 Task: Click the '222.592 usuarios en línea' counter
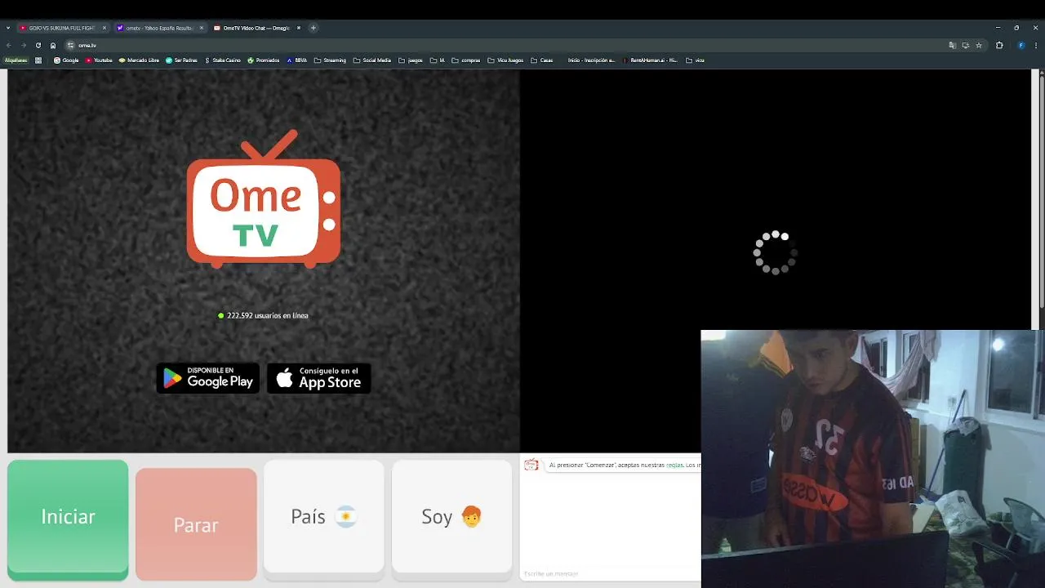(263, 315)
